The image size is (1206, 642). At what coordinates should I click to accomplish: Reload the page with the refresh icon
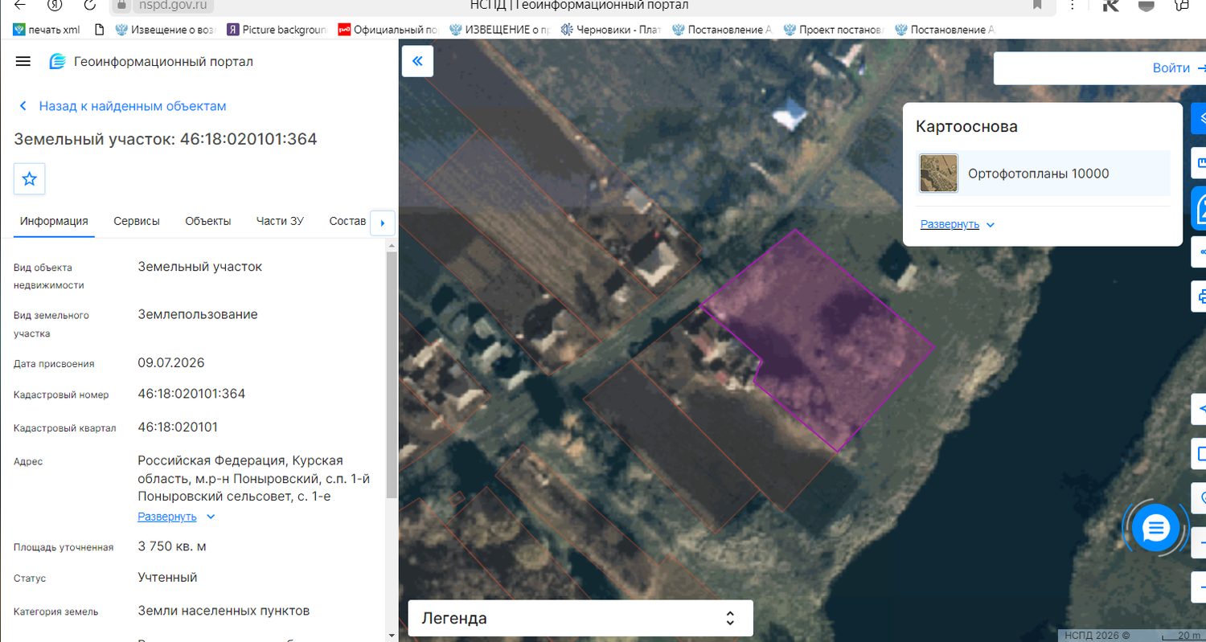89,5
